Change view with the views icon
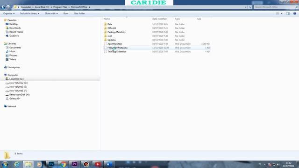Screen dimensions: 299x168 278,14
